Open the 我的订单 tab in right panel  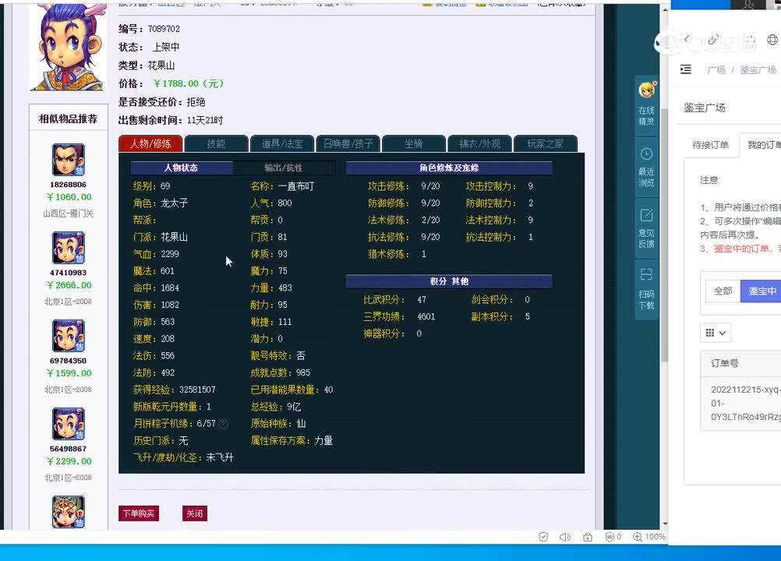pos(762,145)
